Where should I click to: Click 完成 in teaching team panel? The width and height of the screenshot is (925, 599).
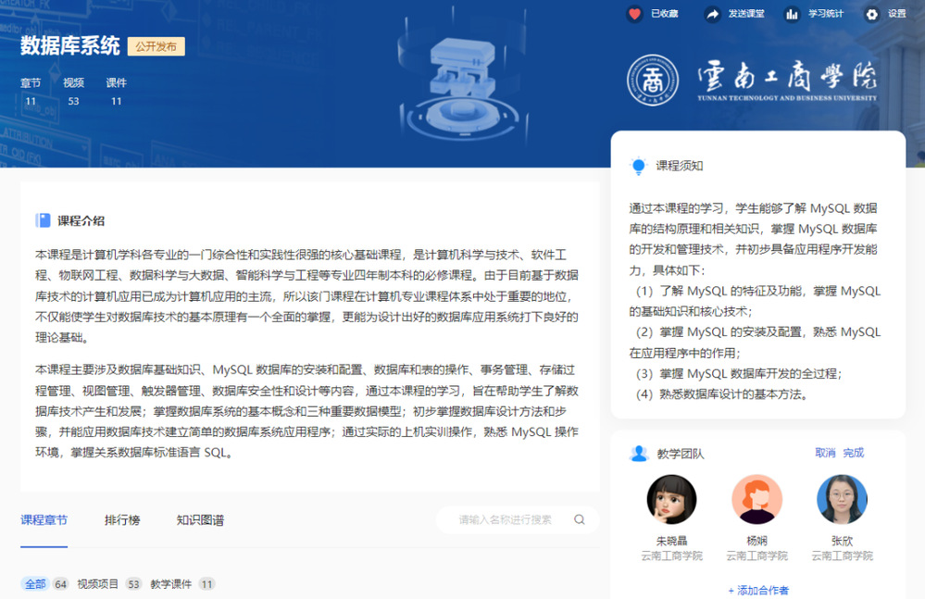click(x=854, y=453)
